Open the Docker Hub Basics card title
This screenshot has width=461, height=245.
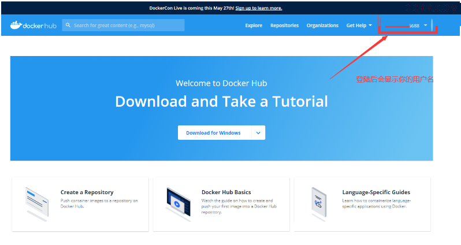point(226,192)
